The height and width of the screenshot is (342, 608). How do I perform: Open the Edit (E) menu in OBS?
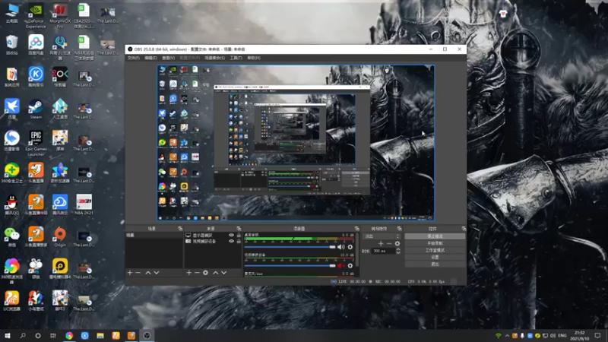click(150, 58)
